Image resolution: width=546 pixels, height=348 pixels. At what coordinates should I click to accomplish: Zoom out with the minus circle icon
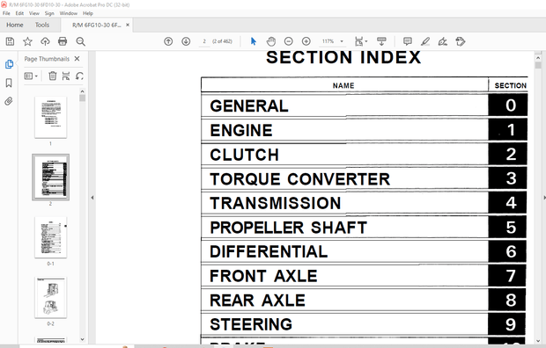click(288, 41)
